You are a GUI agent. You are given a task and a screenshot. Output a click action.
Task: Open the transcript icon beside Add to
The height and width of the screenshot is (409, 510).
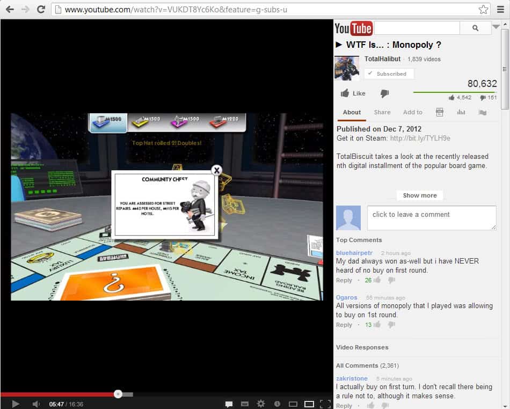pos(440,112)
